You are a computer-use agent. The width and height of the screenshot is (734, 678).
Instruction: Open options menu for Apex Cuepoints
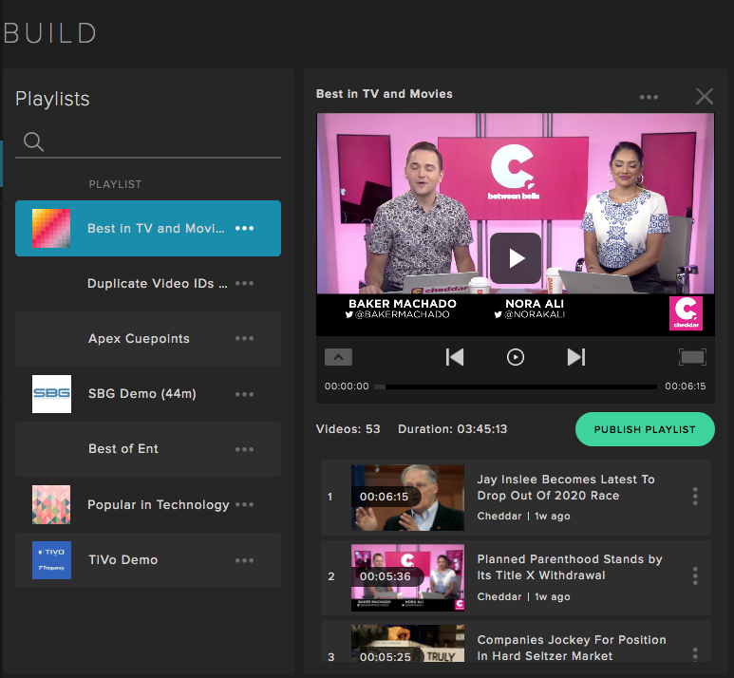coord(244,339)
